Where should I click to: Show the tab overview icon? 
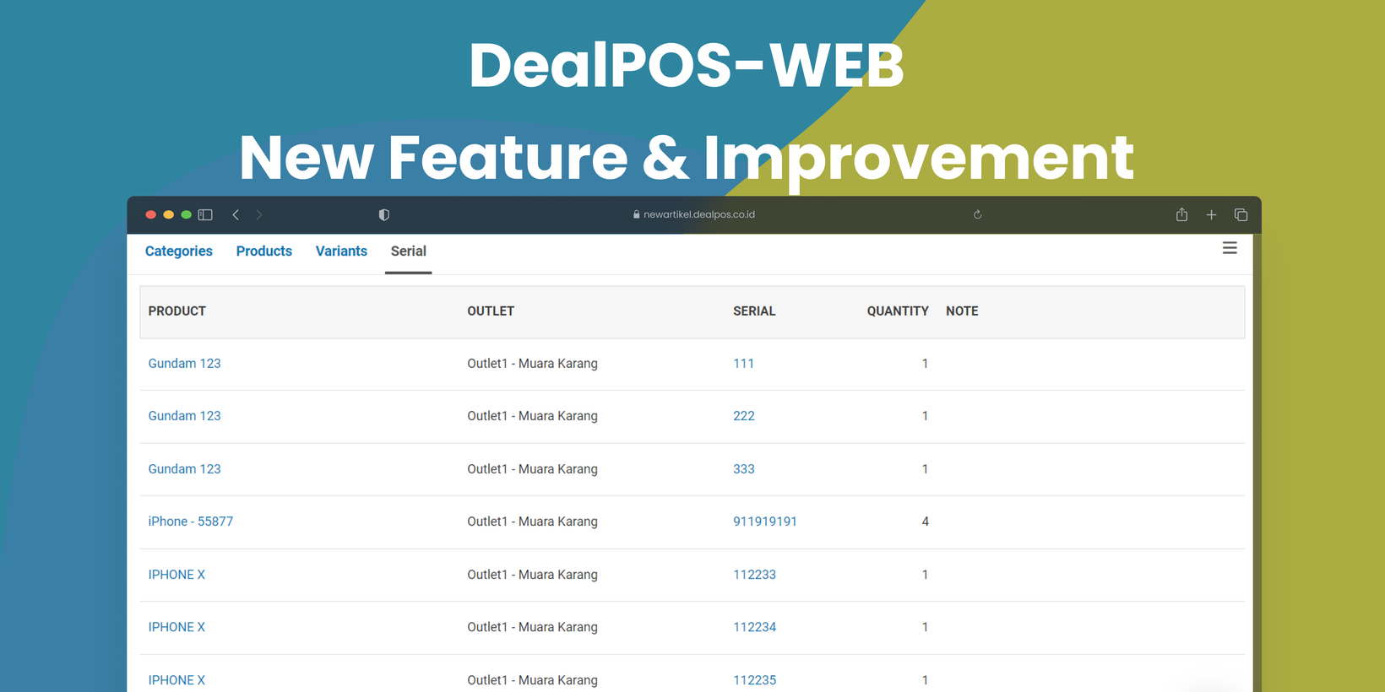(x=1241, y=215)
